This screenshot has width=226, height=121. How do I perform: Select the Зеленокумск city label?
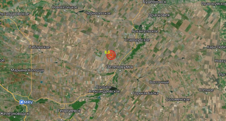(120, 67)
